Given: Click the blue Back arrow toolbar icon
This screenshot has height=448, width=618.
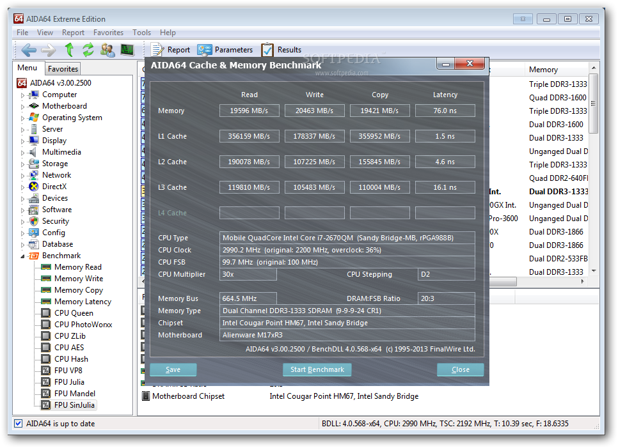Looking at the screenshot, I should 29,50.
